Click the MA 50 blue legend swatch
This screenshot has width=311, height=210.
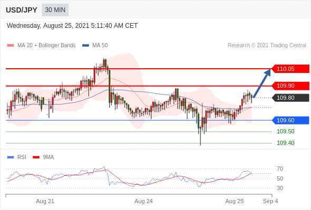pos(85,46)
